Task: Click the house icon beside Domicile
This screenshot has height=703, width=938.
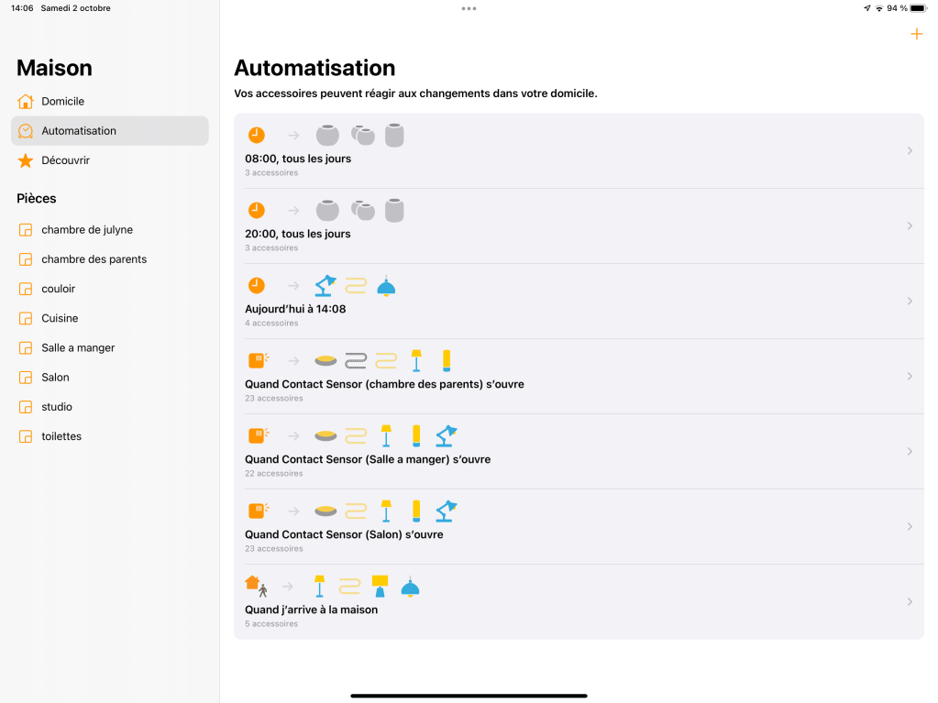Action: 26,102
